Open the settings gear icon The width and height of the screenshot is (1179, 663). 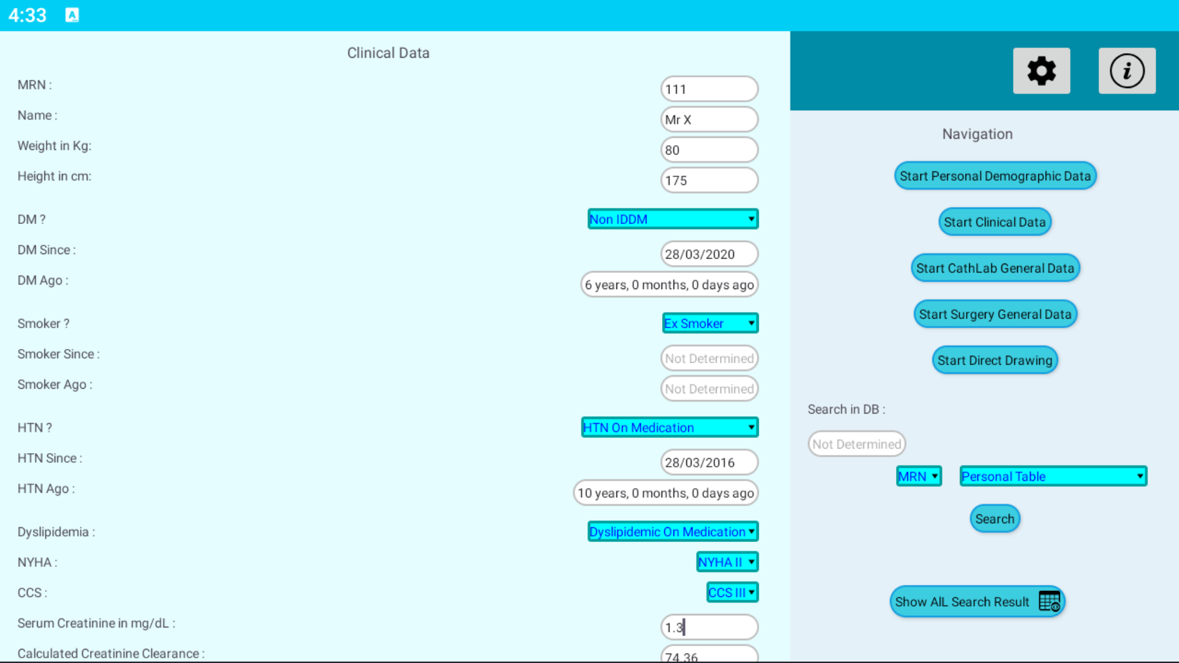pos(1041,71)
